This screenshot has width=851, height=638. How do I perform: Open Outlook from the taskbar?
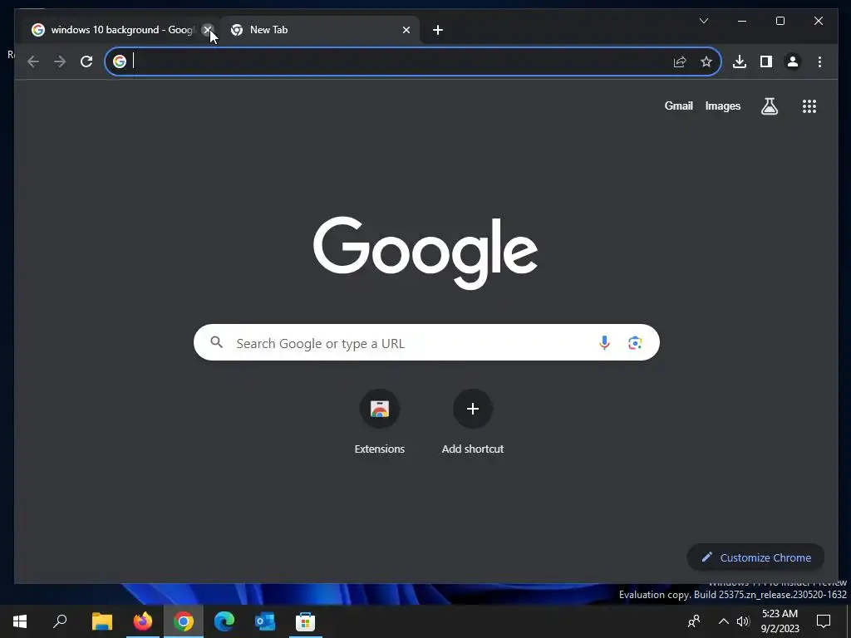click(x=265, y=621)
